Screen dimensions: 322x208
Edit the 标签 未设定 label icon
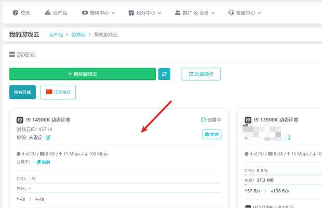(48, 137)
